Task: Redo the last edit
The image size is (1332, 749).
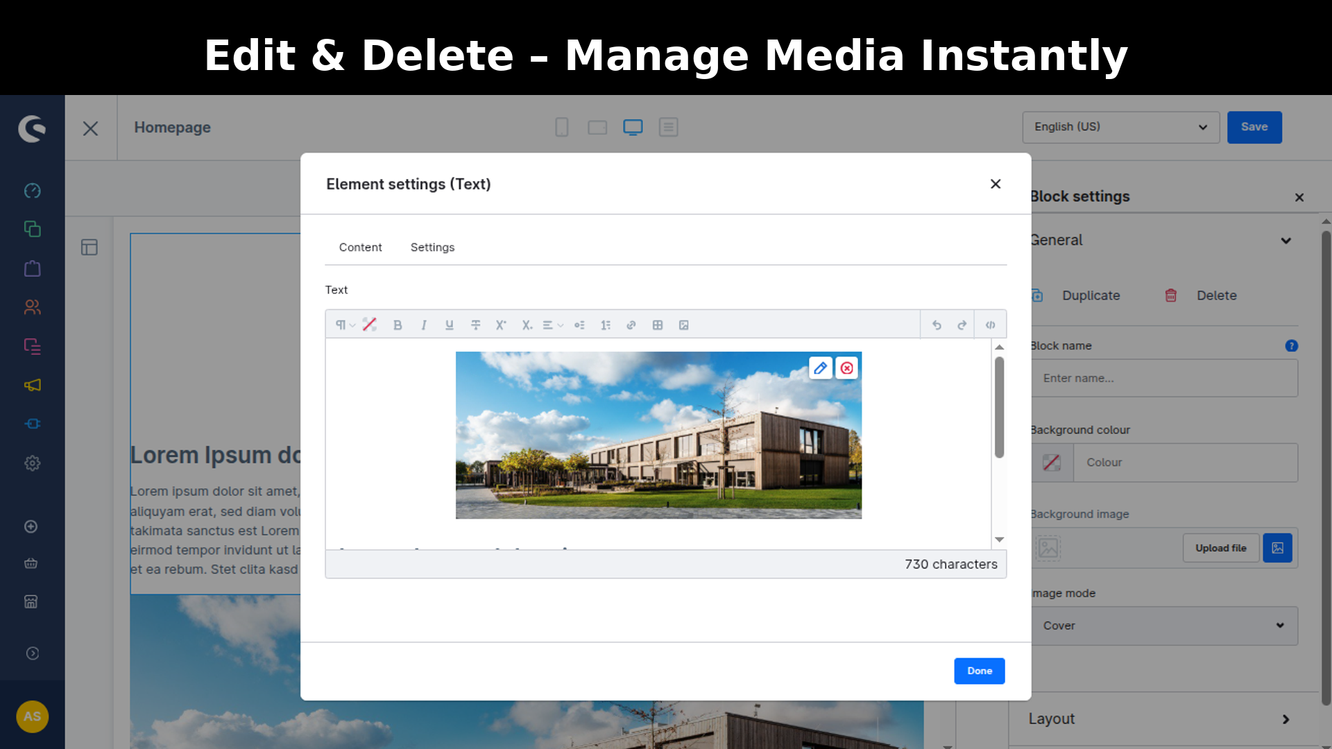Action: click(x=962, y=325)
